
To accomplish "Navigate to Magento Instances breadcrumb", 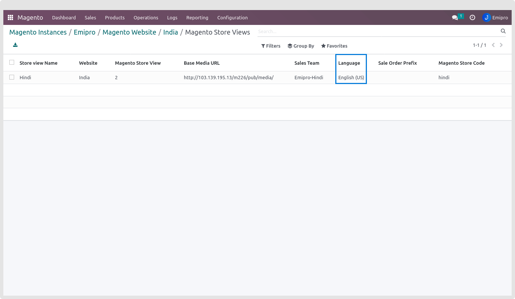I will point(38,32).
